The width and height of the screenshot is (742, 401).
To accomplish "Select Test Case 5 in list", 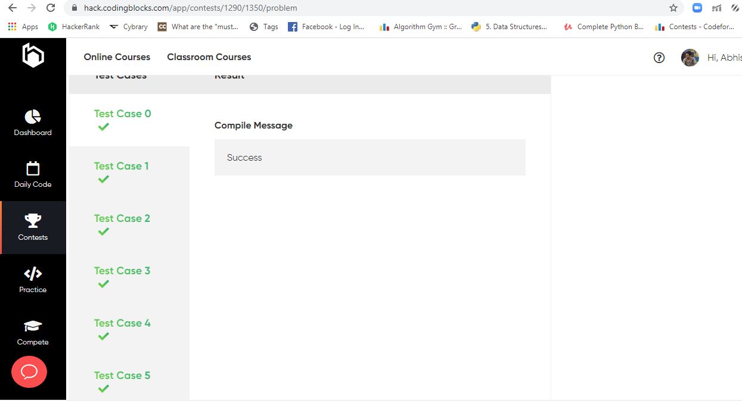I will (x=122, y=375).
